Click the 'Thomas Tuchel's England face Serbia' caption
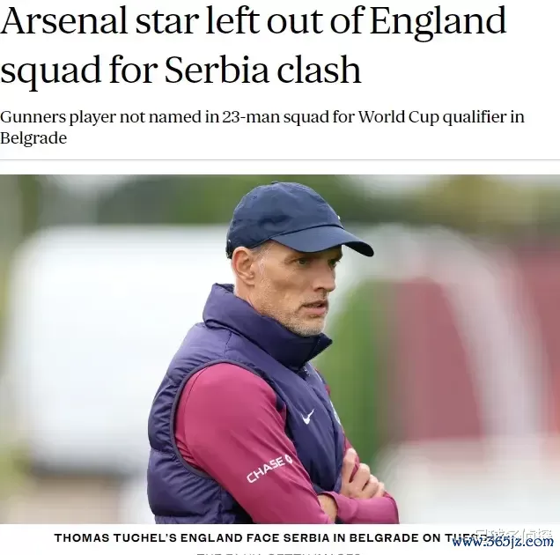This screenshot has width=560, height=555. (264, 536)
